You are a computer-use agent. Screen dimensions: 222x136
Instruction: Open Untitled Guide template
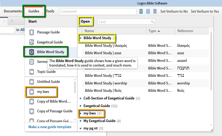(x=49, y=82)
